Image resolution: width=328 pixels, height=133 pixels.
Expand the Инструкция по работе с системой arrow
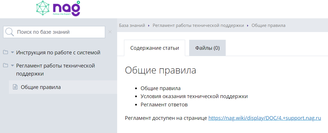(12, 53)
